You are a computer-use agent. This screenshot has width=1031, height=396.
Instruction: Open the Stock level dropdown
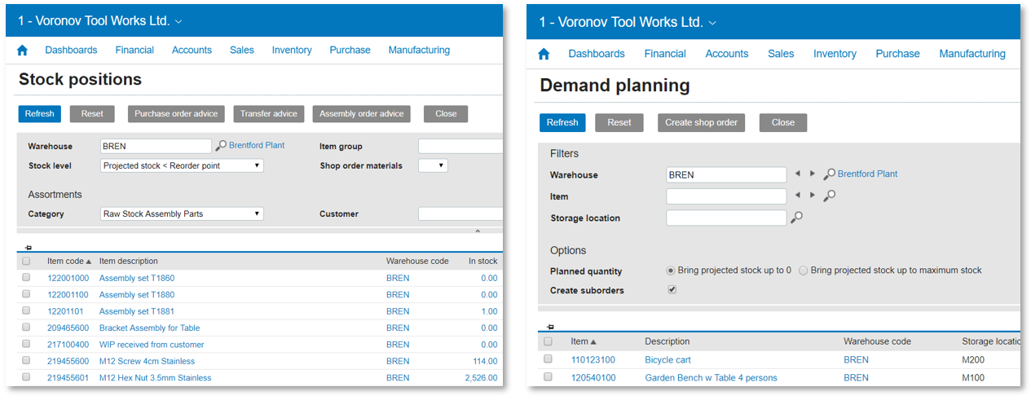pos(182,165)
